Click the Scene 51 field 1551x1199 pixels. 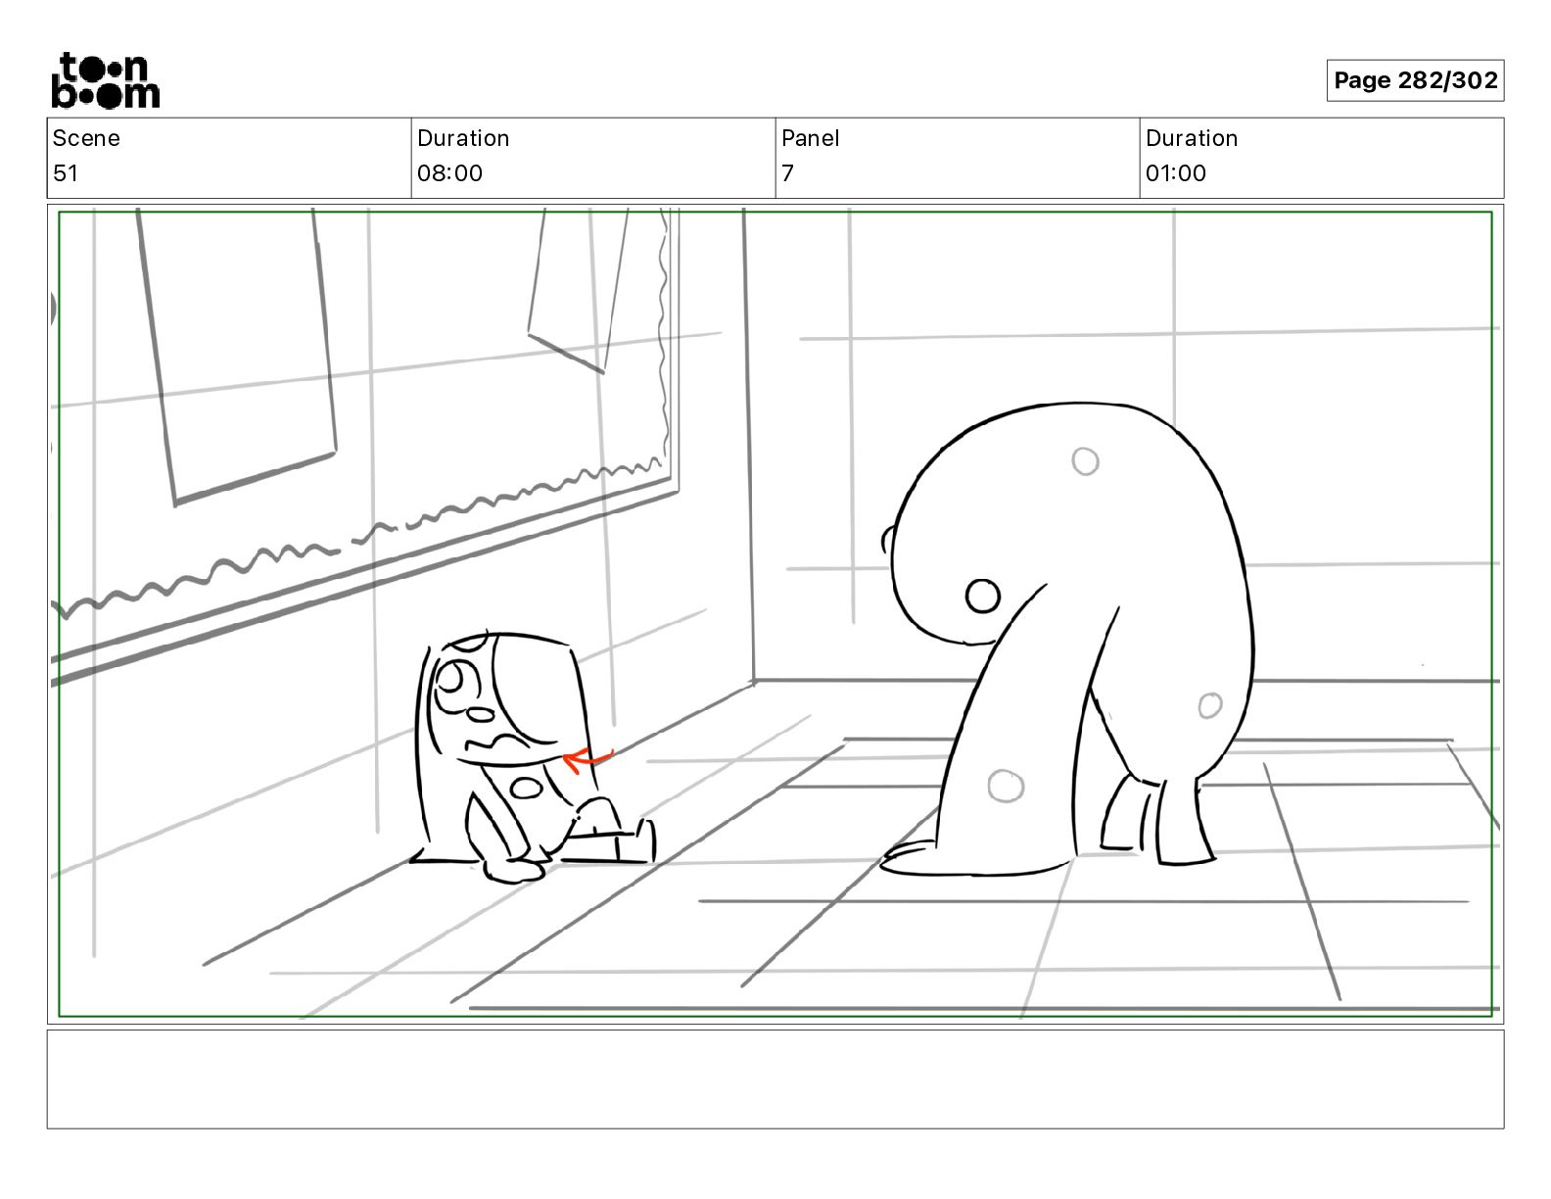[229, 157]
